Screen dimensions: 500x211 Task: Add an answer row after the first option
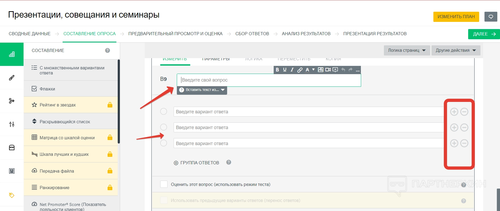pos(454,112)
